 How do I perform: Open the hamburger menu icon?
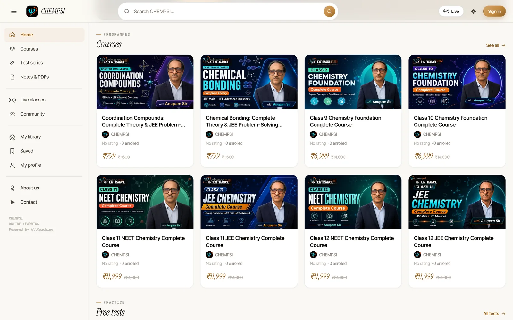point(14,12)
